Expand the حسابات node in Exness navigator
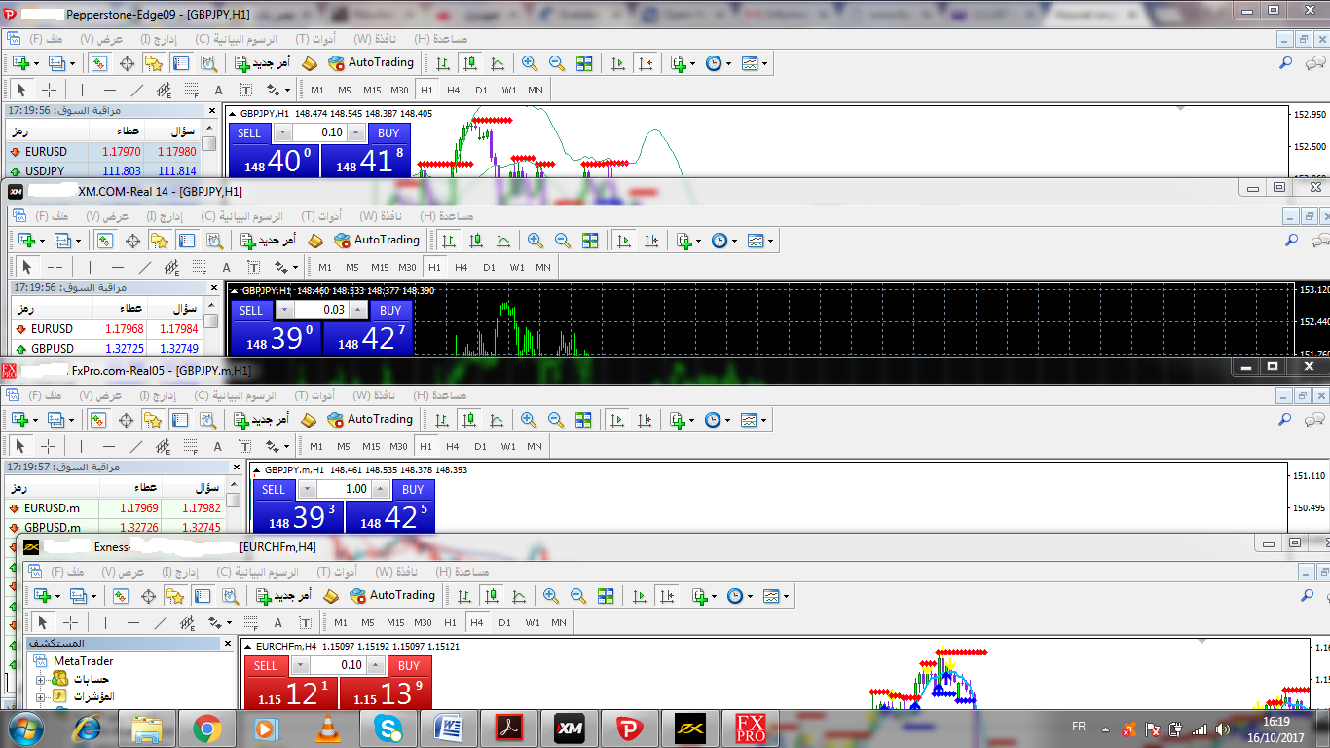Screen dimensions: 1330x748 click(41, 679)
